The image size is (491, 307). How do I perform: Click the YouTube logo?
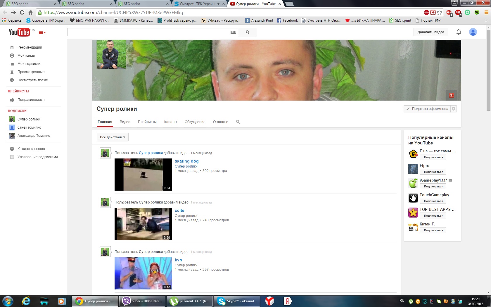click(19, 32)
